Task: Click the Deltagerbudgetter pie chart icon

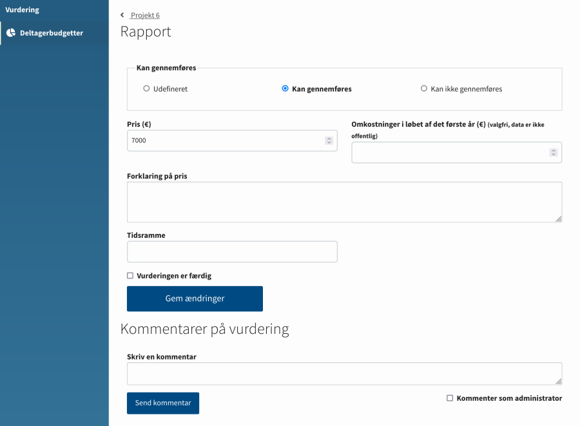Action: pos(11,33)
